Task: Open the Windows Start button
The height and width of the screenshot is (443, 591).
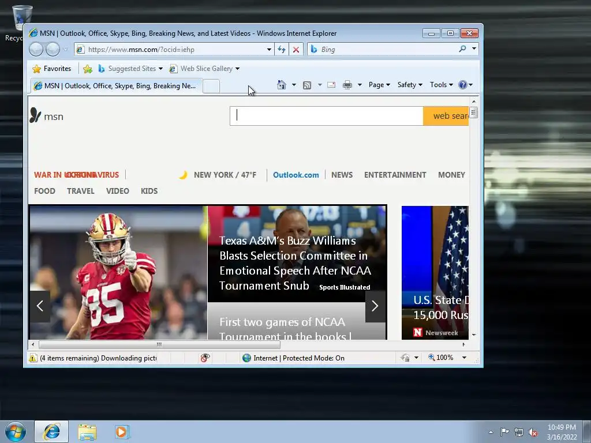Action: click(15, 431)
